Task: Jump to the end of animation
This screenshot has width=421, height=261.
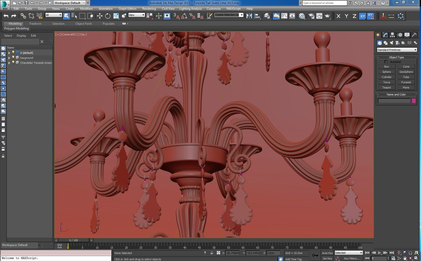Action: point(392,253)
